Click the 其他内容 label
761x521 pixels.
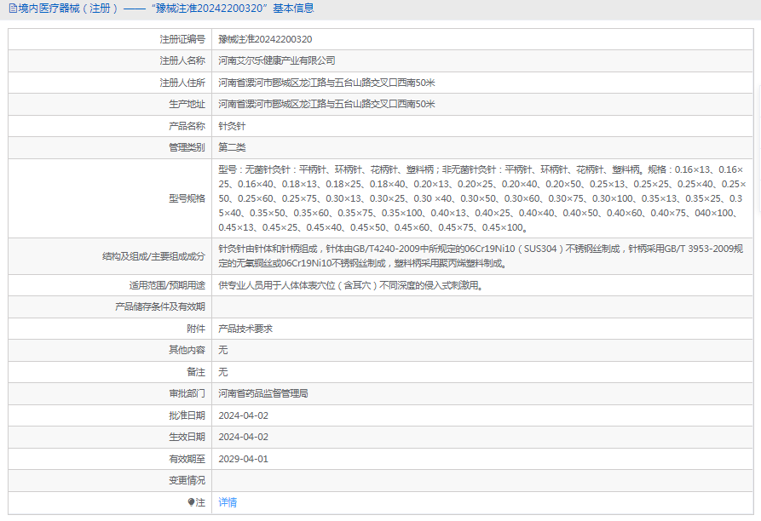[x=187, y=350]
